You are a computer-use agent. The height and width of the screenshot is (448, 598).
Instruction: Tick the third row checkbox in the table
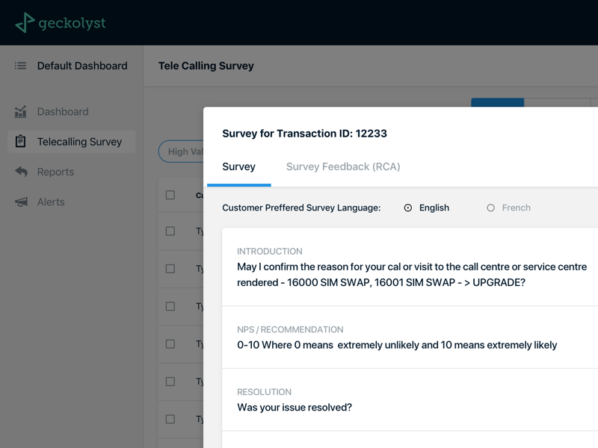pyautogui.click(x=170, y=306)
